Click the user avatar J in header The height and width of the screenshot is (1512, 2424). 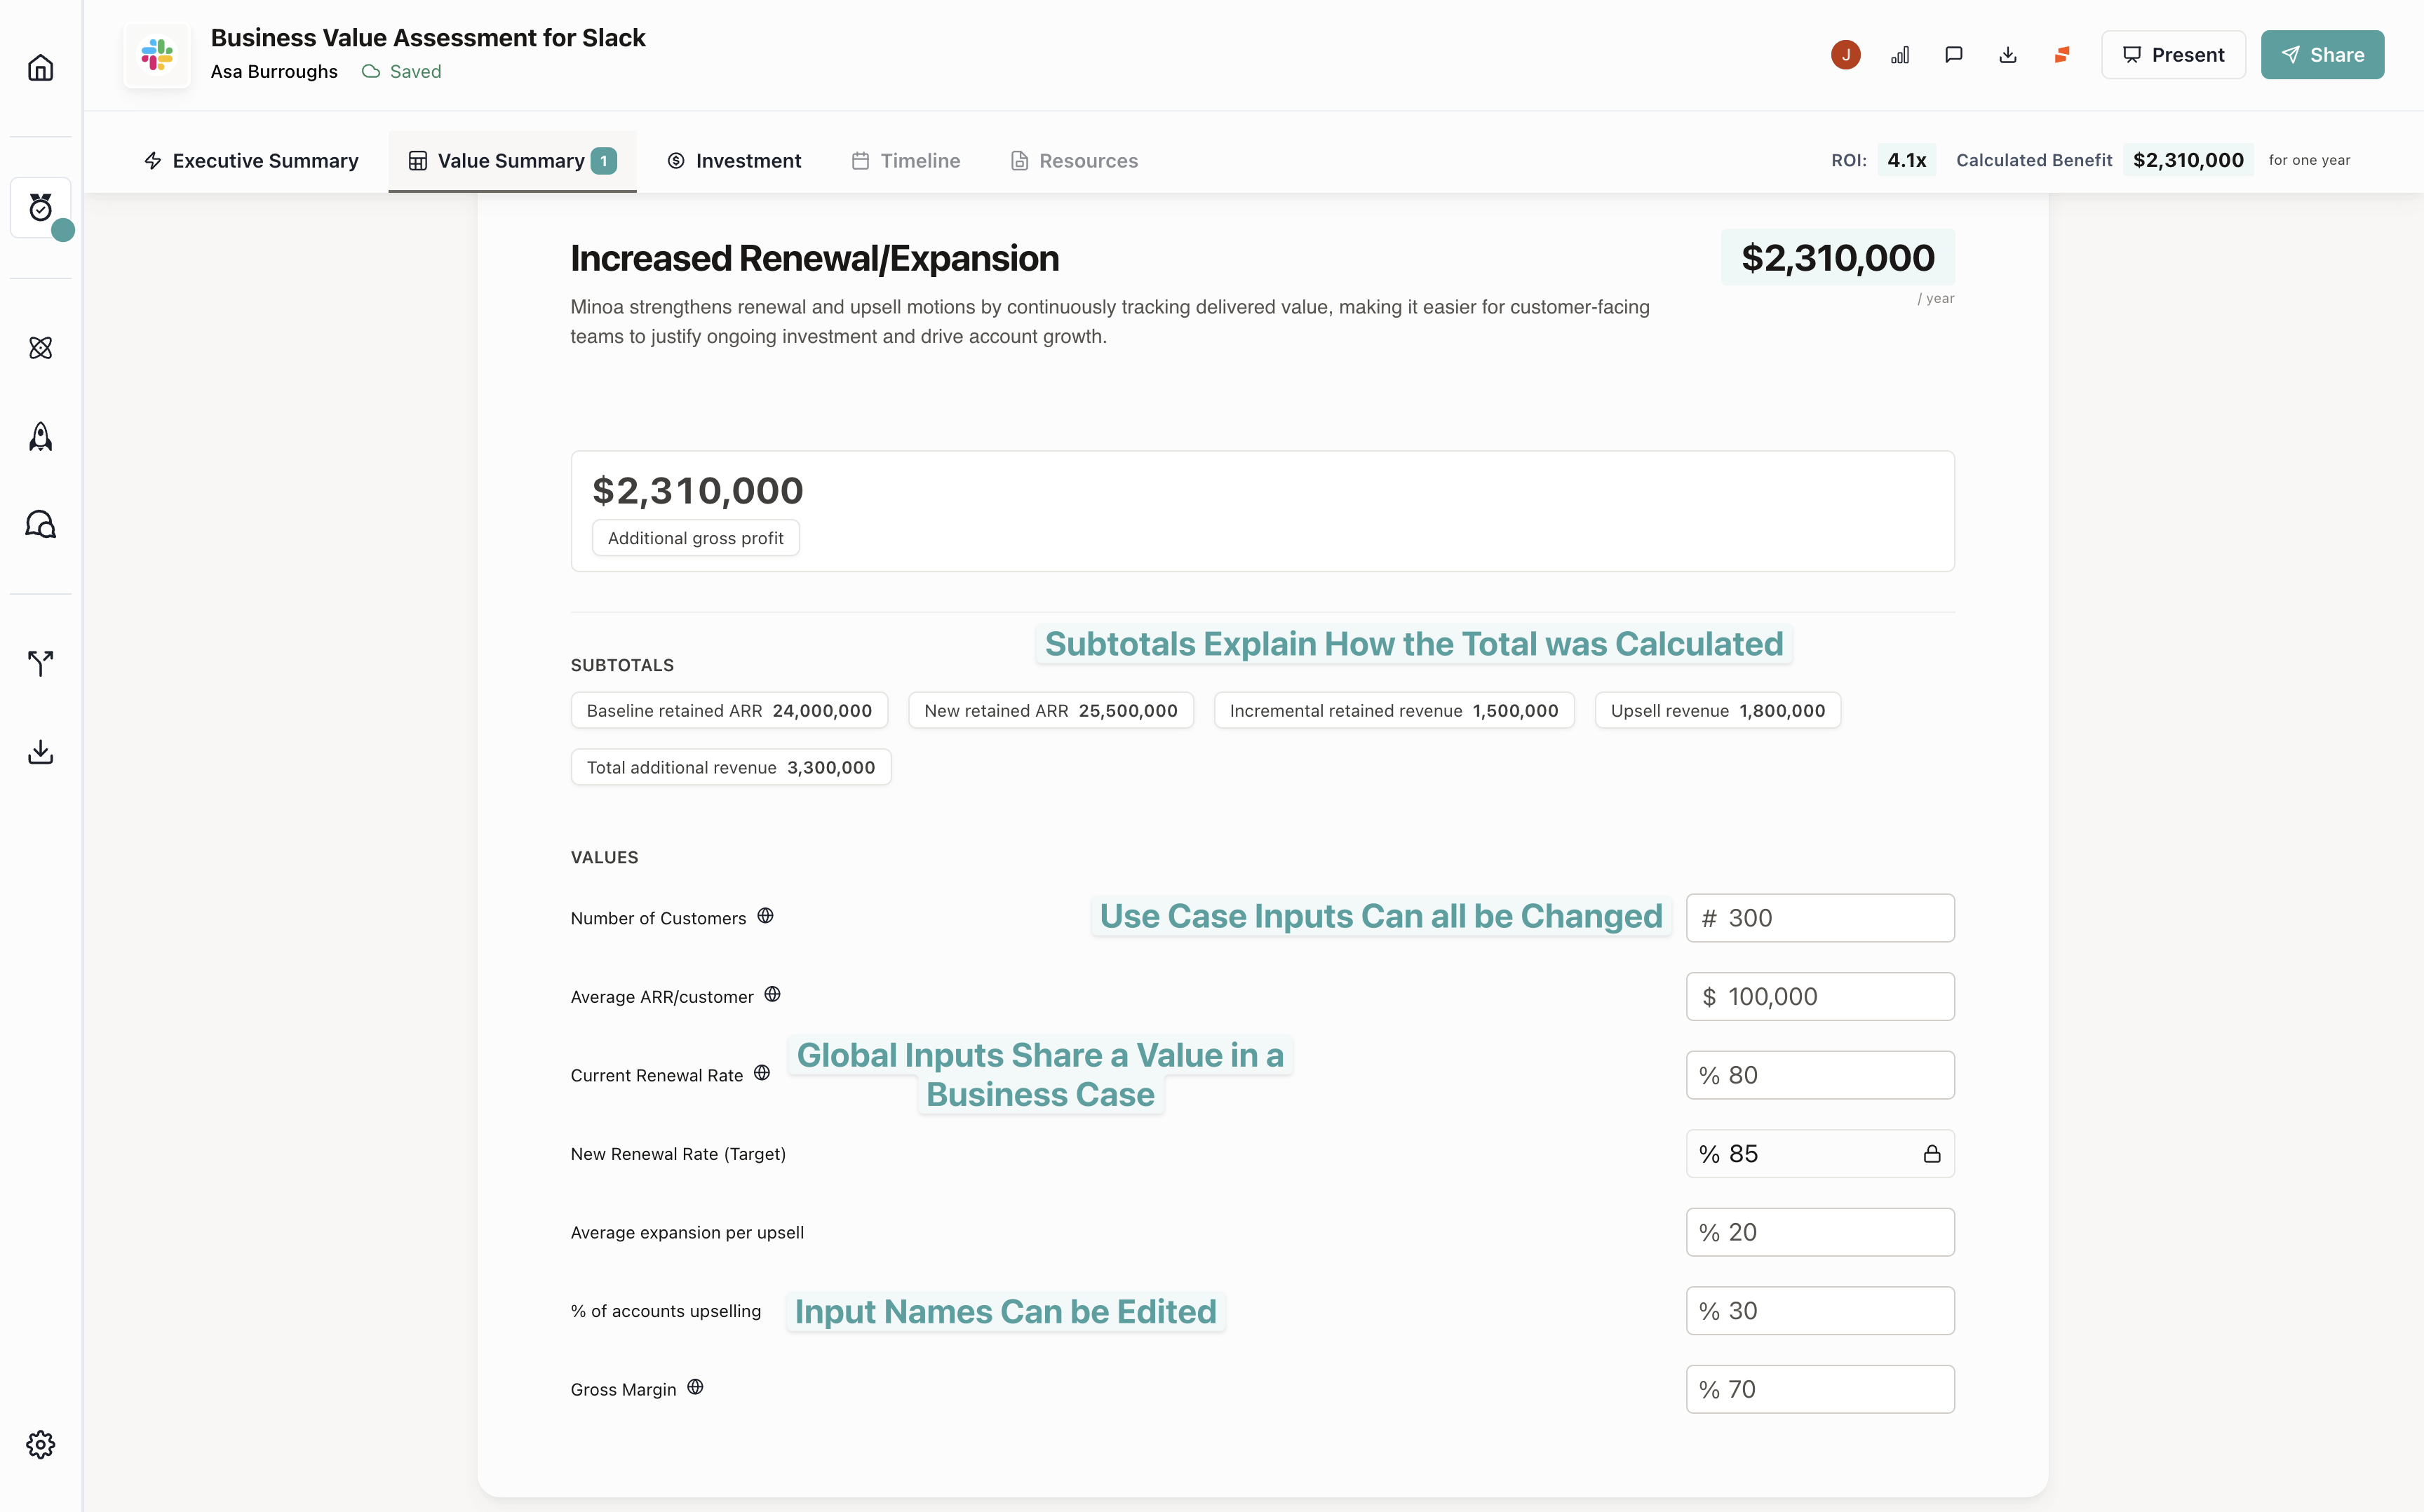point(1845,55)
